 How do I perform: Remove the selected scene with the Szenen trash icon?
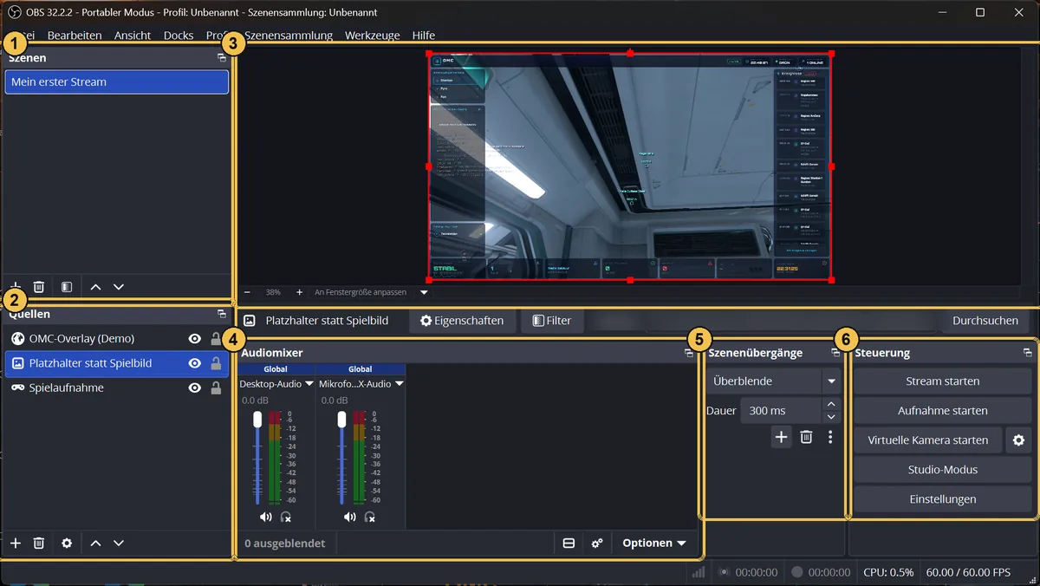pyautogui.click(x=39, y=287)
